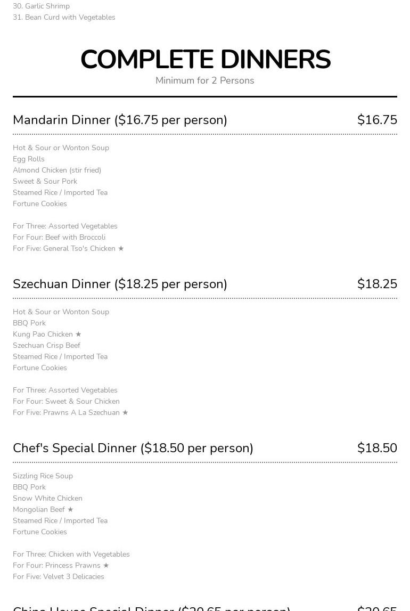Screen dimensions: 410x611
Task: Click the $16.75 price on the right
Action: click(x=377, y=120)
